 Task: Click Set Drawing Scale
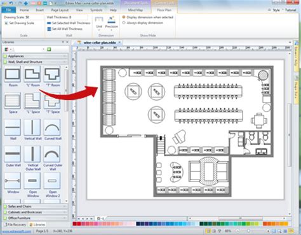pos(19,23)
